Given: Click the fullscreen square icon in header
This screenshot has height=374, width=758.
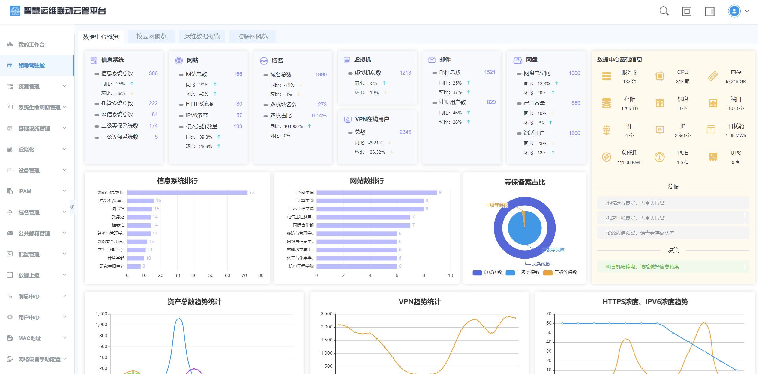Looking at the screenshot, I should tap(687, 11).
